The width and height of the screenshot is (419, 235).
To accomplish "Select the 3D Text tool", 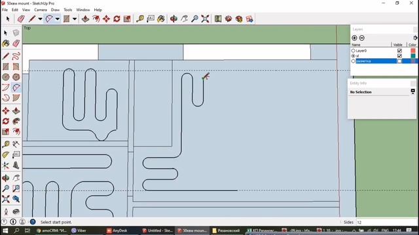I will click(16, 165).
